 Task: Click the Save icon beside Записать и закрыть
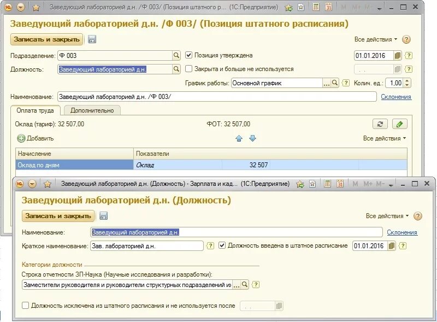pyautogui.click(x=91, y=40)
